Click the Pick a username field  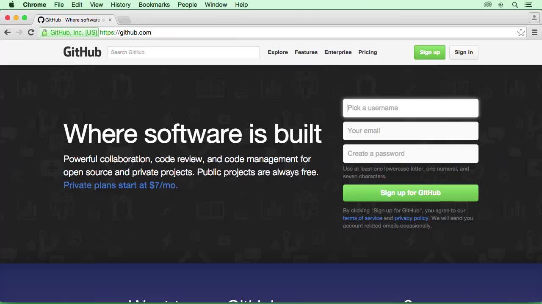pyautogui.click(x=411, y=108)
